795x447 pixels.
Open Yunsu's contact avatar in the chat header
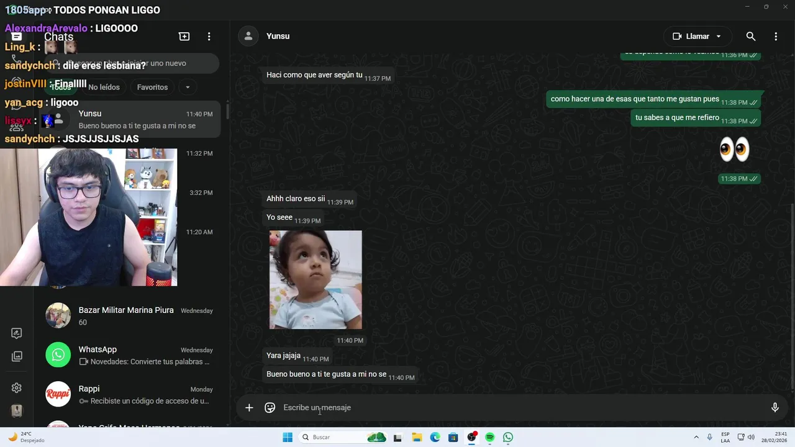click(x=248, y=36)
